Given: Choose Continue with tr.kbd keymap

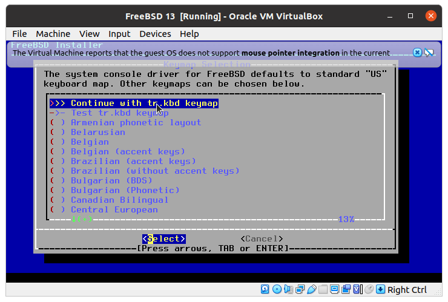Looking at the screenshot, I should (x=134, y=103).
